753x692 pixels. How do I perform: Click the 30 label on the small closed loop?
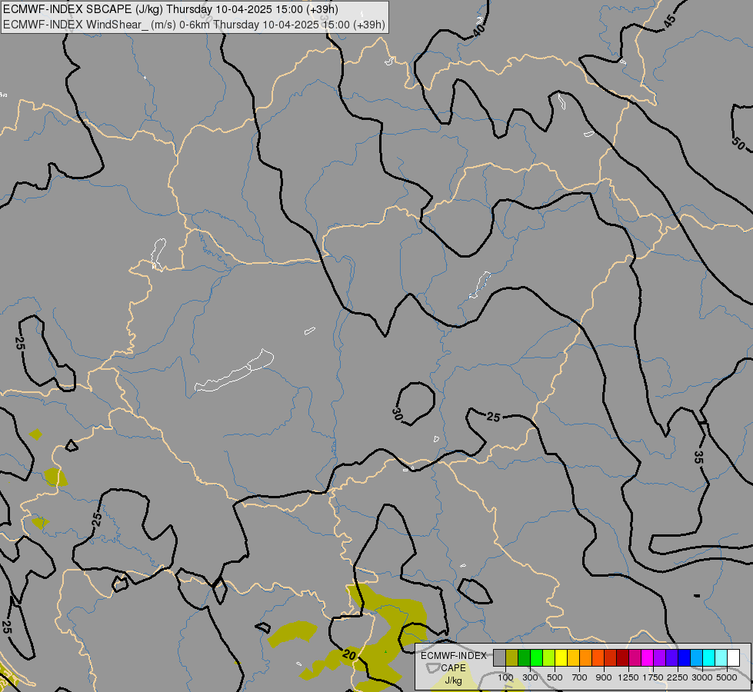tap(397, 414)
